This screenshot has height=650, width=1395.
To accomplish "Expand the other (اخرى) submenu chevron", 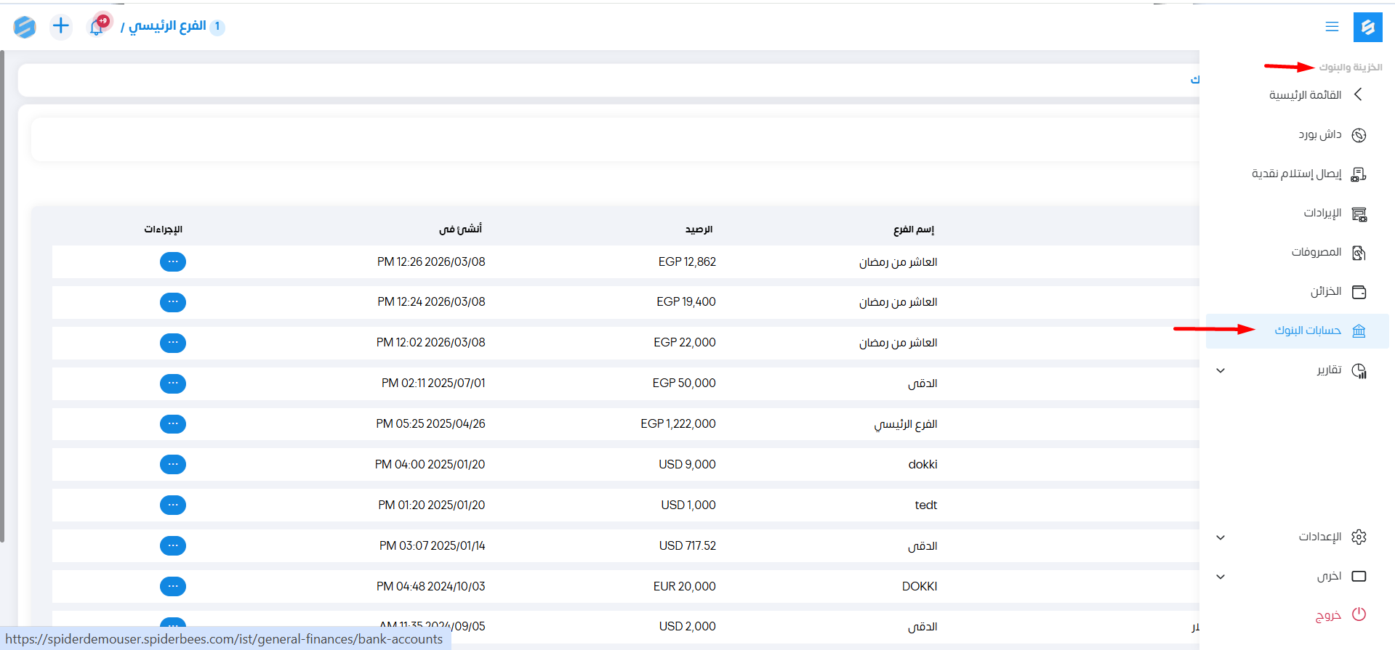I will tap(1221, 577).
